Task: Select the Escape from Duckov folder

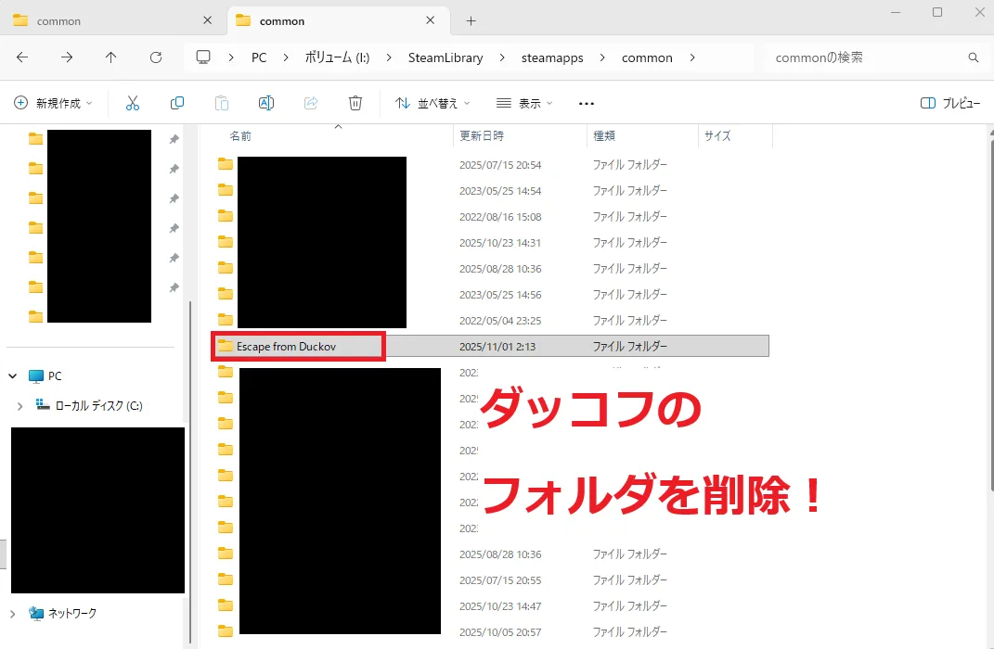Action: 286,347
